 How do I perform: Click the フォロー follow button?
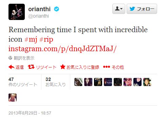click(x=142, y=9)
